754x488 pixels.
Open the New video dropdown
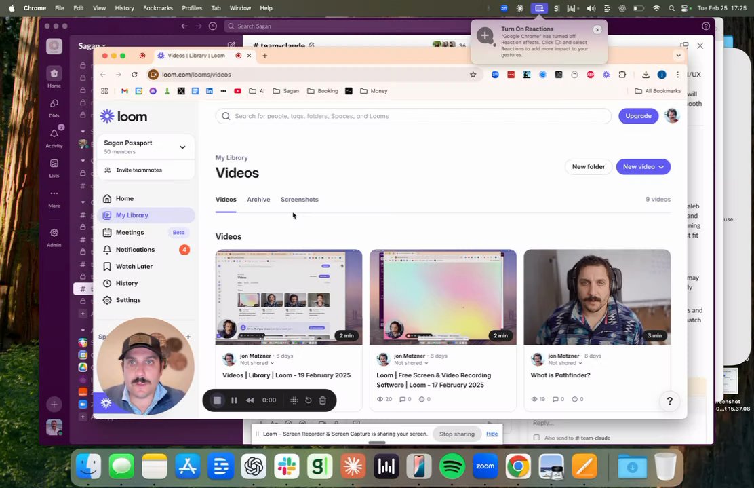click(643, 166)
